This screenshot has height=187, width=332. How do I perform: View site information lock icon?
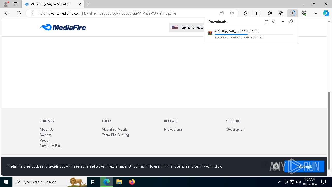(32, 13)
